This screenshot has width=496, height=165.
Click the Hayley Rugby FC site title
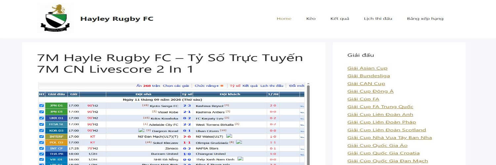[117, 19]
